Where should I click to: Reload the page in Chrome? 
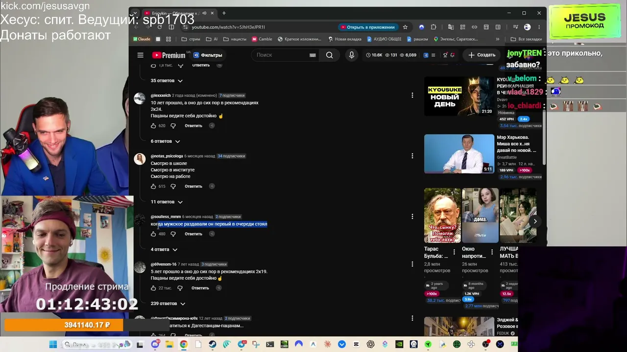160,27
